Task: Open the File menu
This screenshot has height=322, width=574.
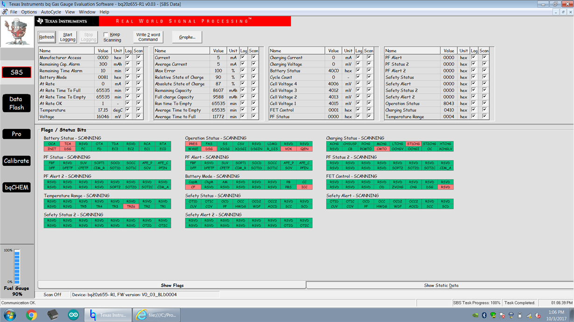Action: pos(14,12)
